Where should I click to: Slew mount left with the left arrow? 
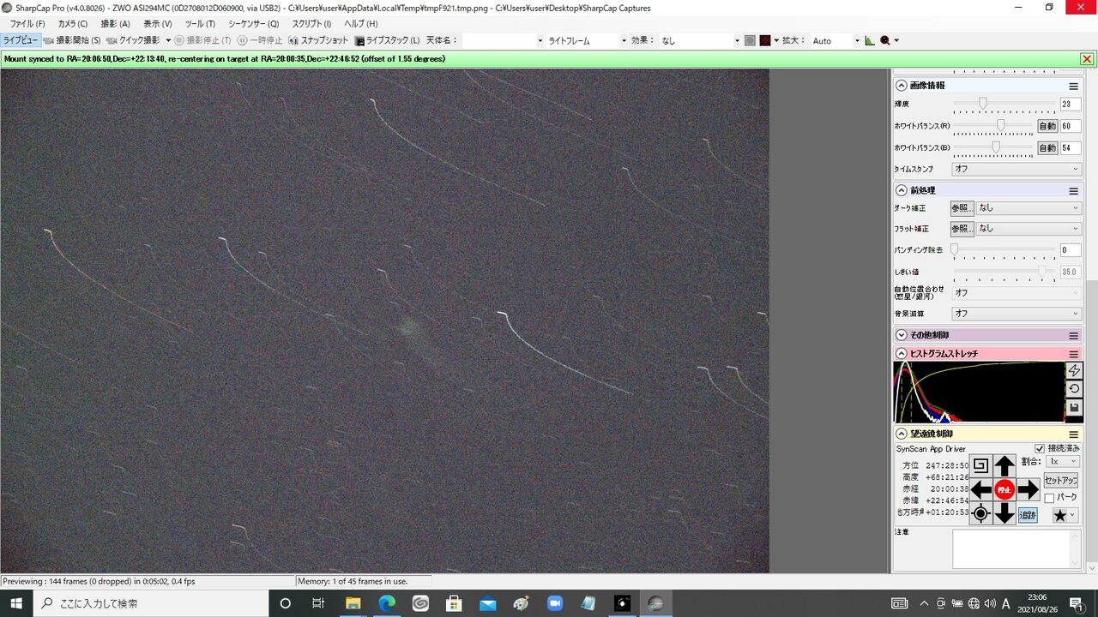[981, 490]
